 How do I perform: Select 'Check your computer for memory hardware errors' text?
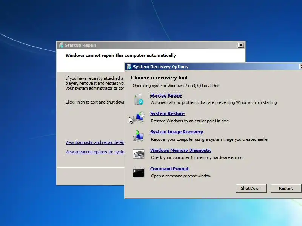pyautogui.click(x=197, y=157)
